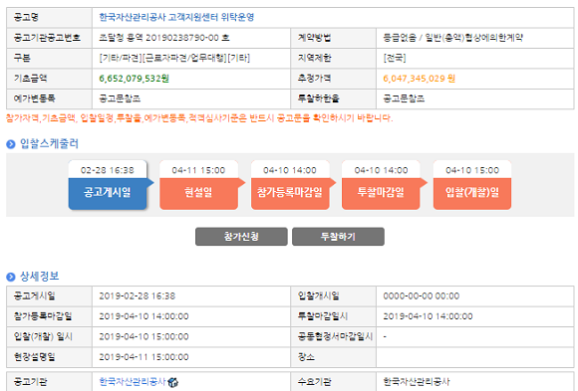
Task: Click the 02-28 16:38 date in scheduler
Action: tap(108, 170)
